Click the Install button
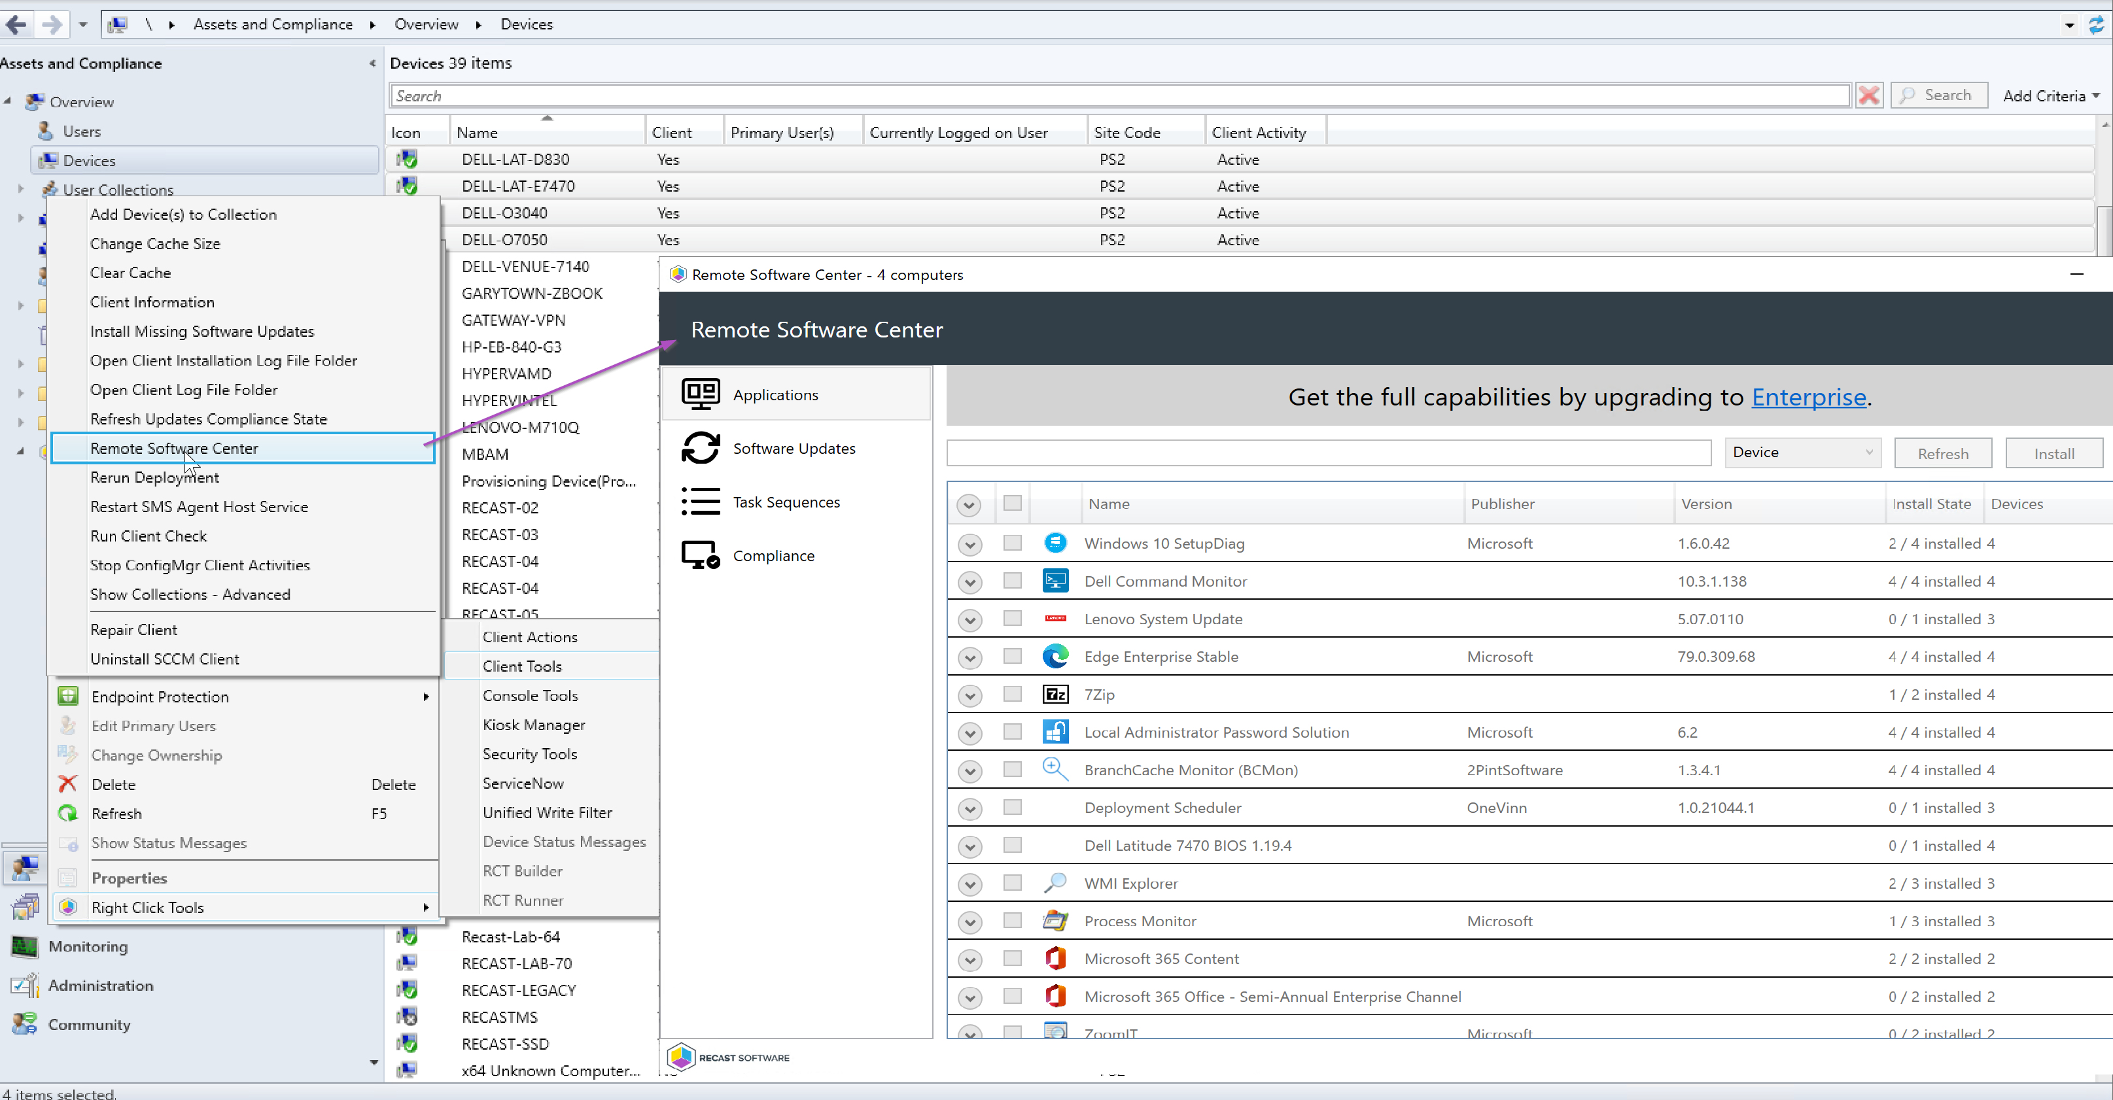 (x=2053, y=453)
